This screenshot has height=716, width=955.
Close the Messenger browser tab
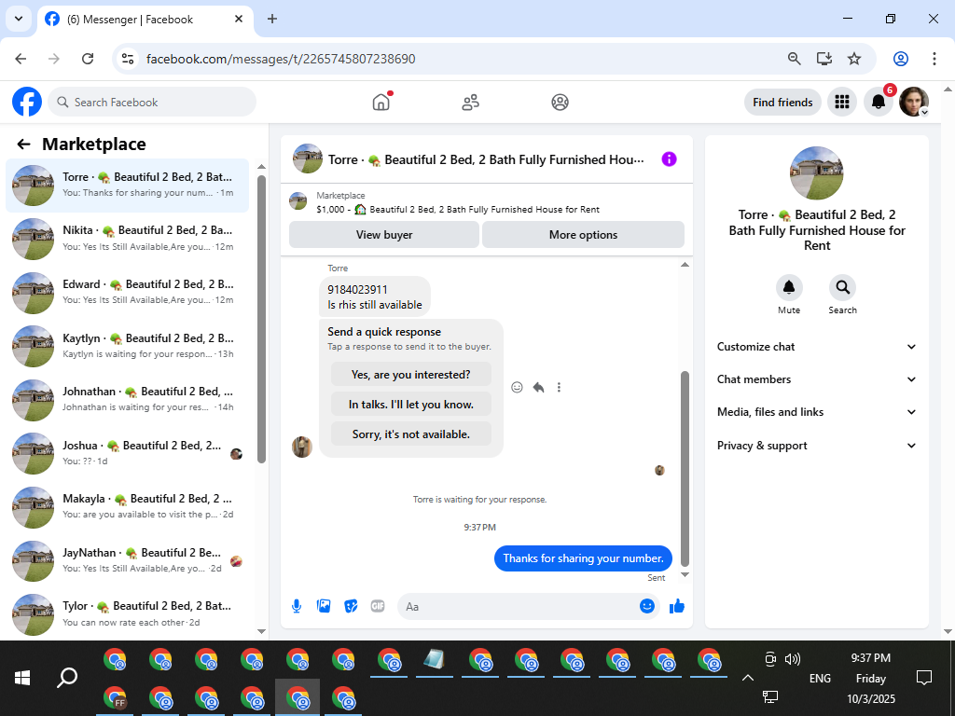click(239, 19)
